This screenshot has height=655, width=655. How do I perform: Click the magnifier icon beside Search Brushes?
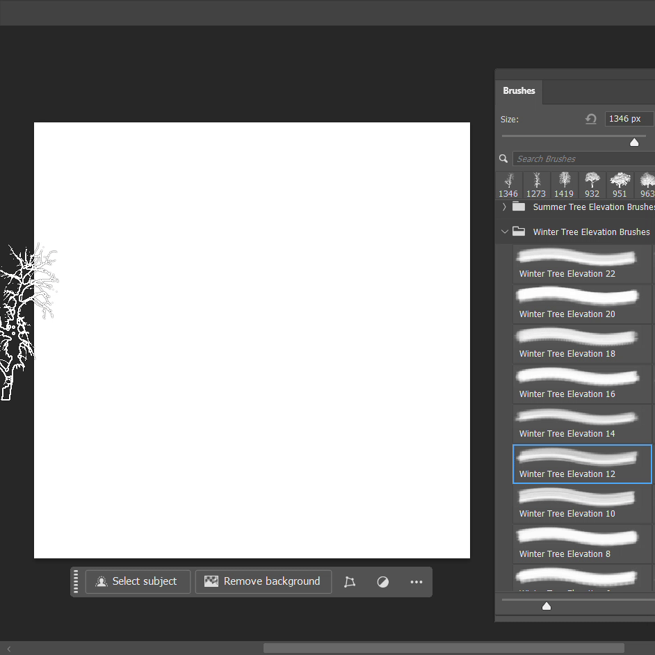[504, 159]
